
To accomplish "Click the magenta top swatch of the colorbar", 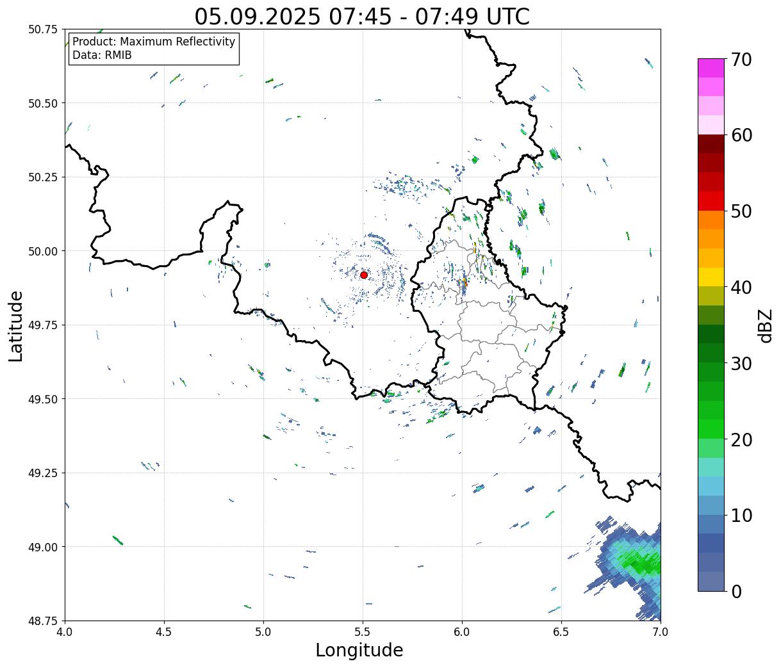I will tap(711, 68).
